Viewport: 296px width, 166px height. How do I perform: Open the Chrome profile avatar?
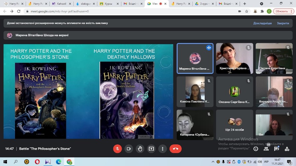269,11
